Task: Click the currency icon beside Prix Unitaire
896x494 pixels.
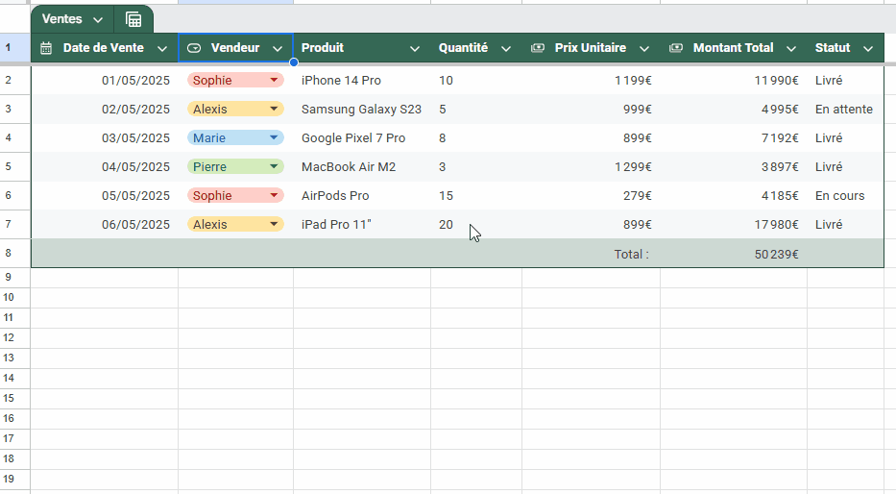Action: click(538, 48)
